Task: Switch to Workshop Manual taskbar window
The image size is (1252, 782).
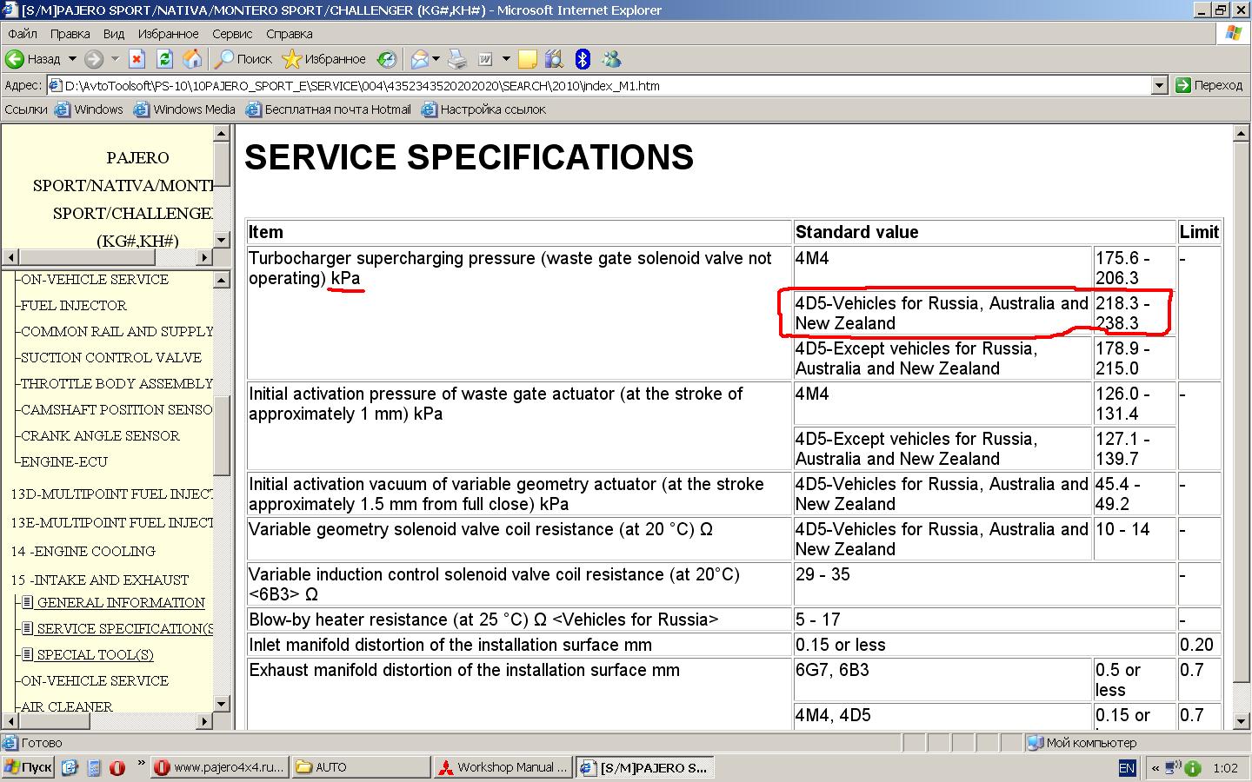Action: [503, 767]
